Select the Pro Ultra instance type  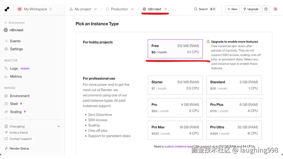[x=234, y=130]
